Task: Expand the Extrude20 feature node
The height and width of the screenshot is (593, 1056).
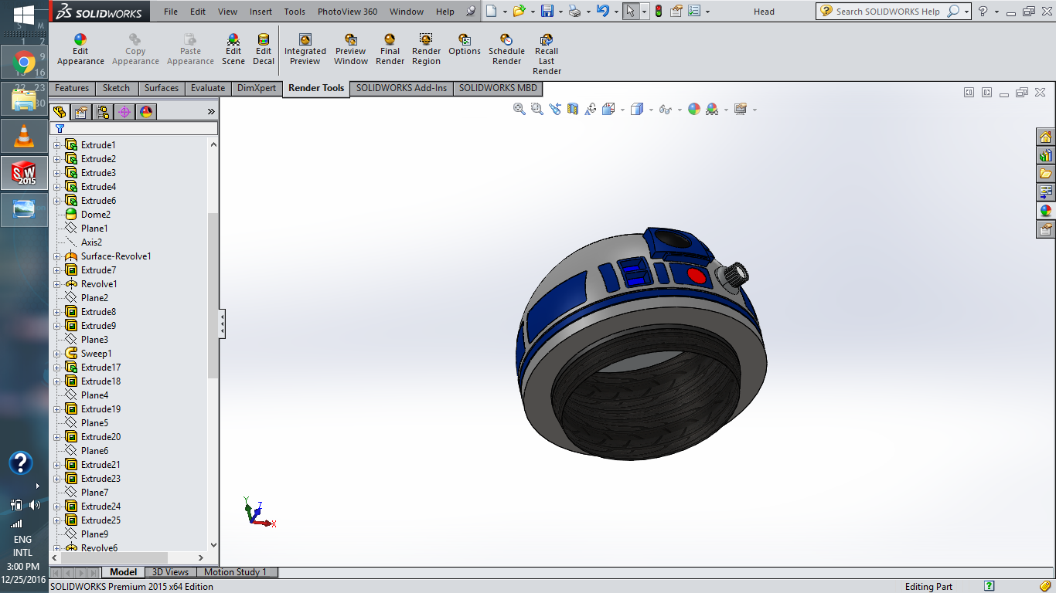Action: [56, 437]
